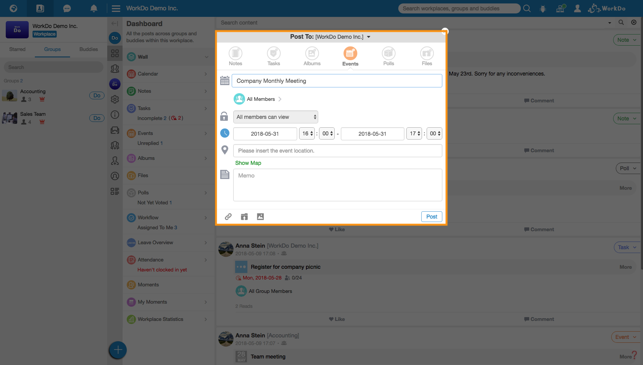Click the attach image icon in post dialog
Image resolution: width=643 pixels, height=365 pixels.
click(x=260, y=217)
